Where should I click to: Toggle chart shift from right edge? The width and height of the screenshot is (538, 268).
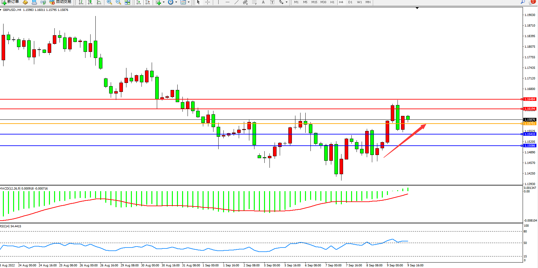(148, 2)
